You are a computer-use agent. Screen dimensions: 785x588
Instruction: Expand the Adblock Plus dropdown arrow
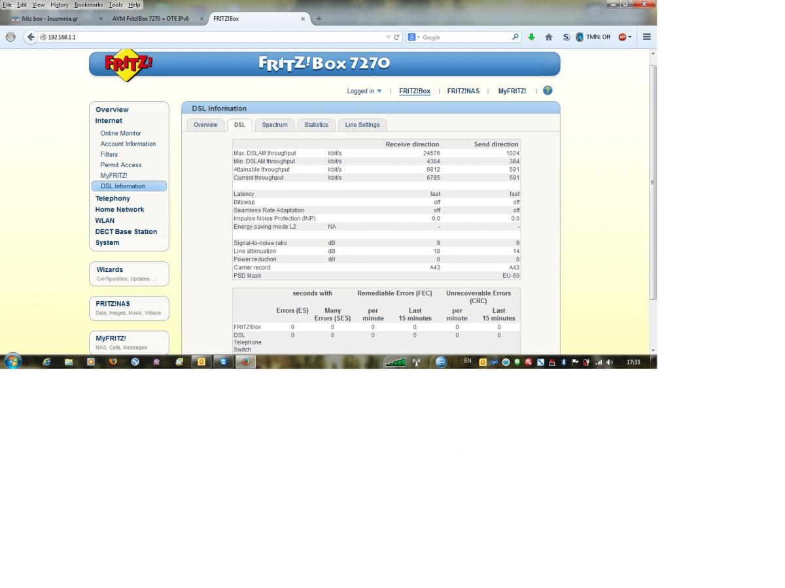click(x=630, y=37)
